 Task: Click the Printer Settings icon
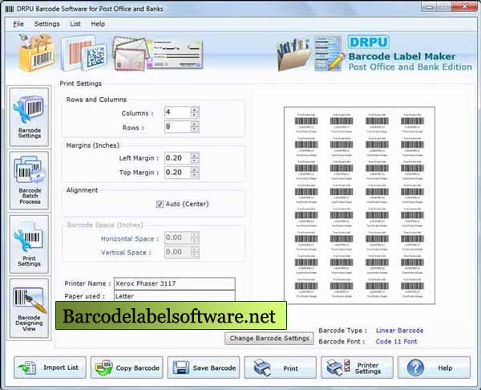click(338, 368)
